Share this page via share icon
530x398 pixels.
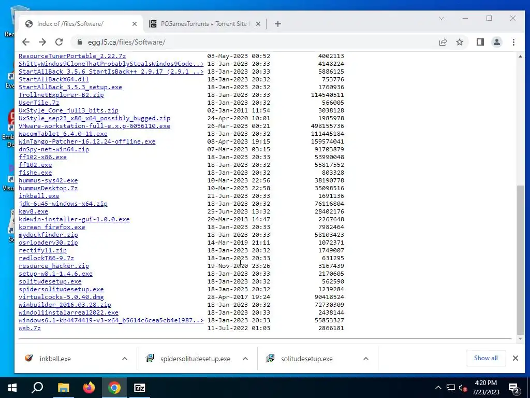tap(443, 42)
